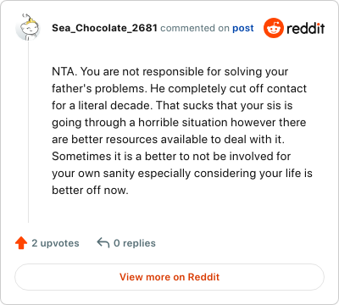Viewport: 339px width, 305px height.
Task: Click the "going through a horrible situation" line
Action: pyautogui.click(x=179, y=122)
